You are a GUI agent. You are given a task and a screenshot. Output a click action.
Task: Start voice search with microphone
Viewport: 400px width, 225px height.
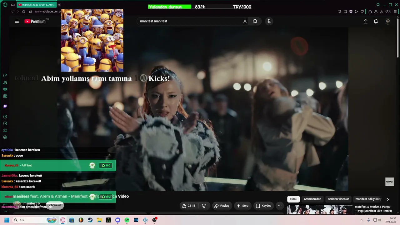pyautogui.click(x=269, y=21)
